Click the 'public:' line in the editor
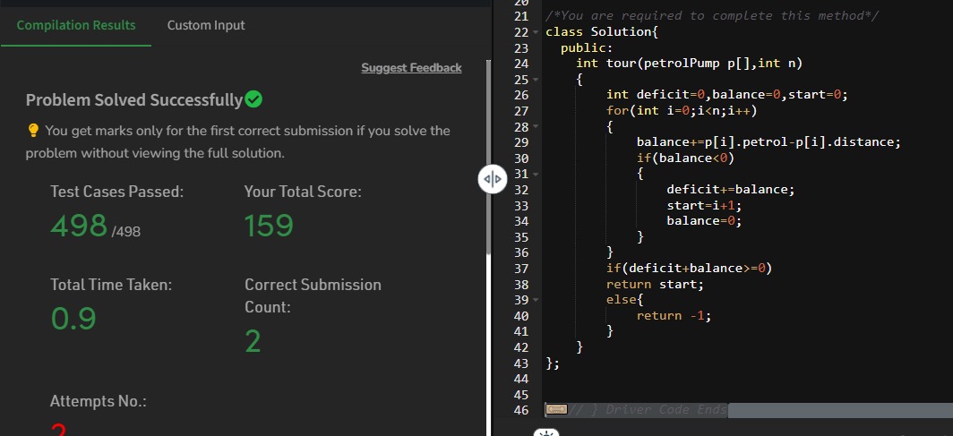Viewport: 953px width, 436px height. (x=587, y=47)
